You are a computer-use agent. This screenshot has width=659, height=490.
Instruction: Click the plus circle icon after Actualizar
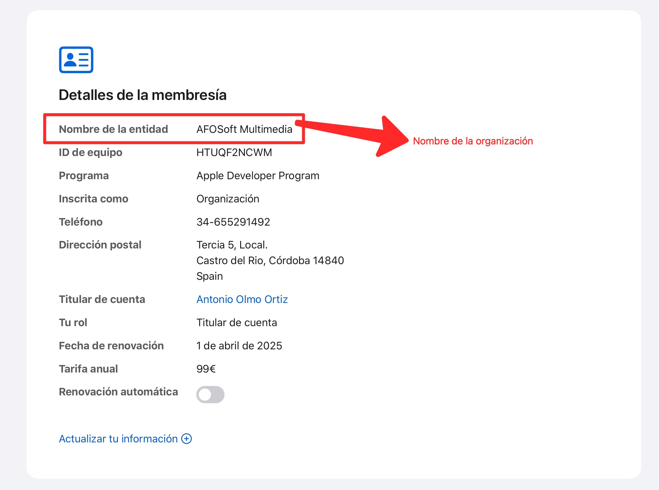(x=187, y=439)
